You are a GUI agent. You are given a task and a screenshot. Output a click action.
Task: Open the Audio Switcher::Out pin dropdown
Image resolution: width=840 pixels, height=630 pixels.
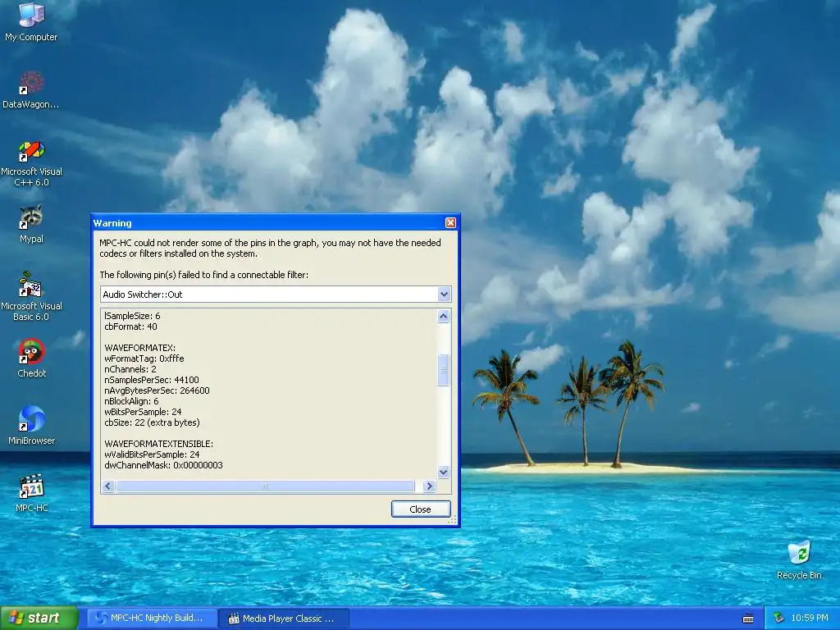pos(444,294)
